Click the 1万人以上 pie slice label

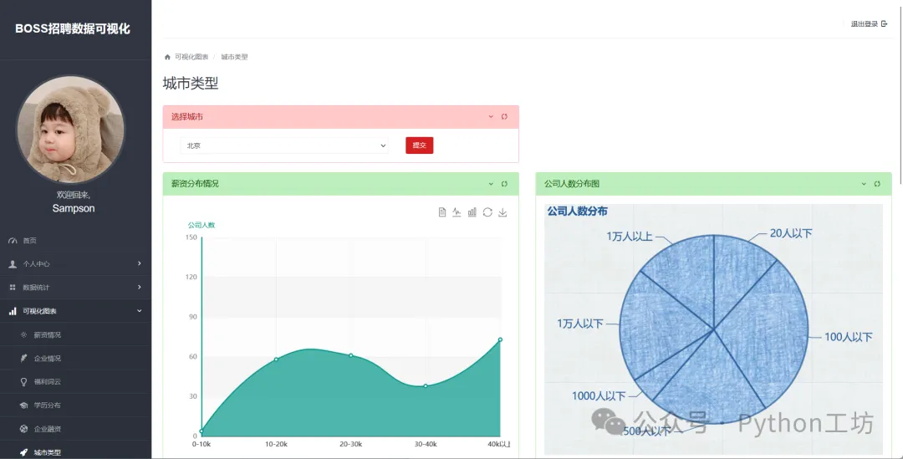tap(630, 236)
